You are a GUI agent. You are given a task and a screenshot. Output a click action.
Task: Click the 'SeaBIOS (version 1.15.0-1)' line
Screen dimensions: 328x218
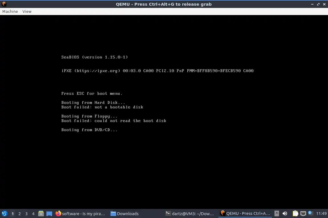click(x=95, y=57)
